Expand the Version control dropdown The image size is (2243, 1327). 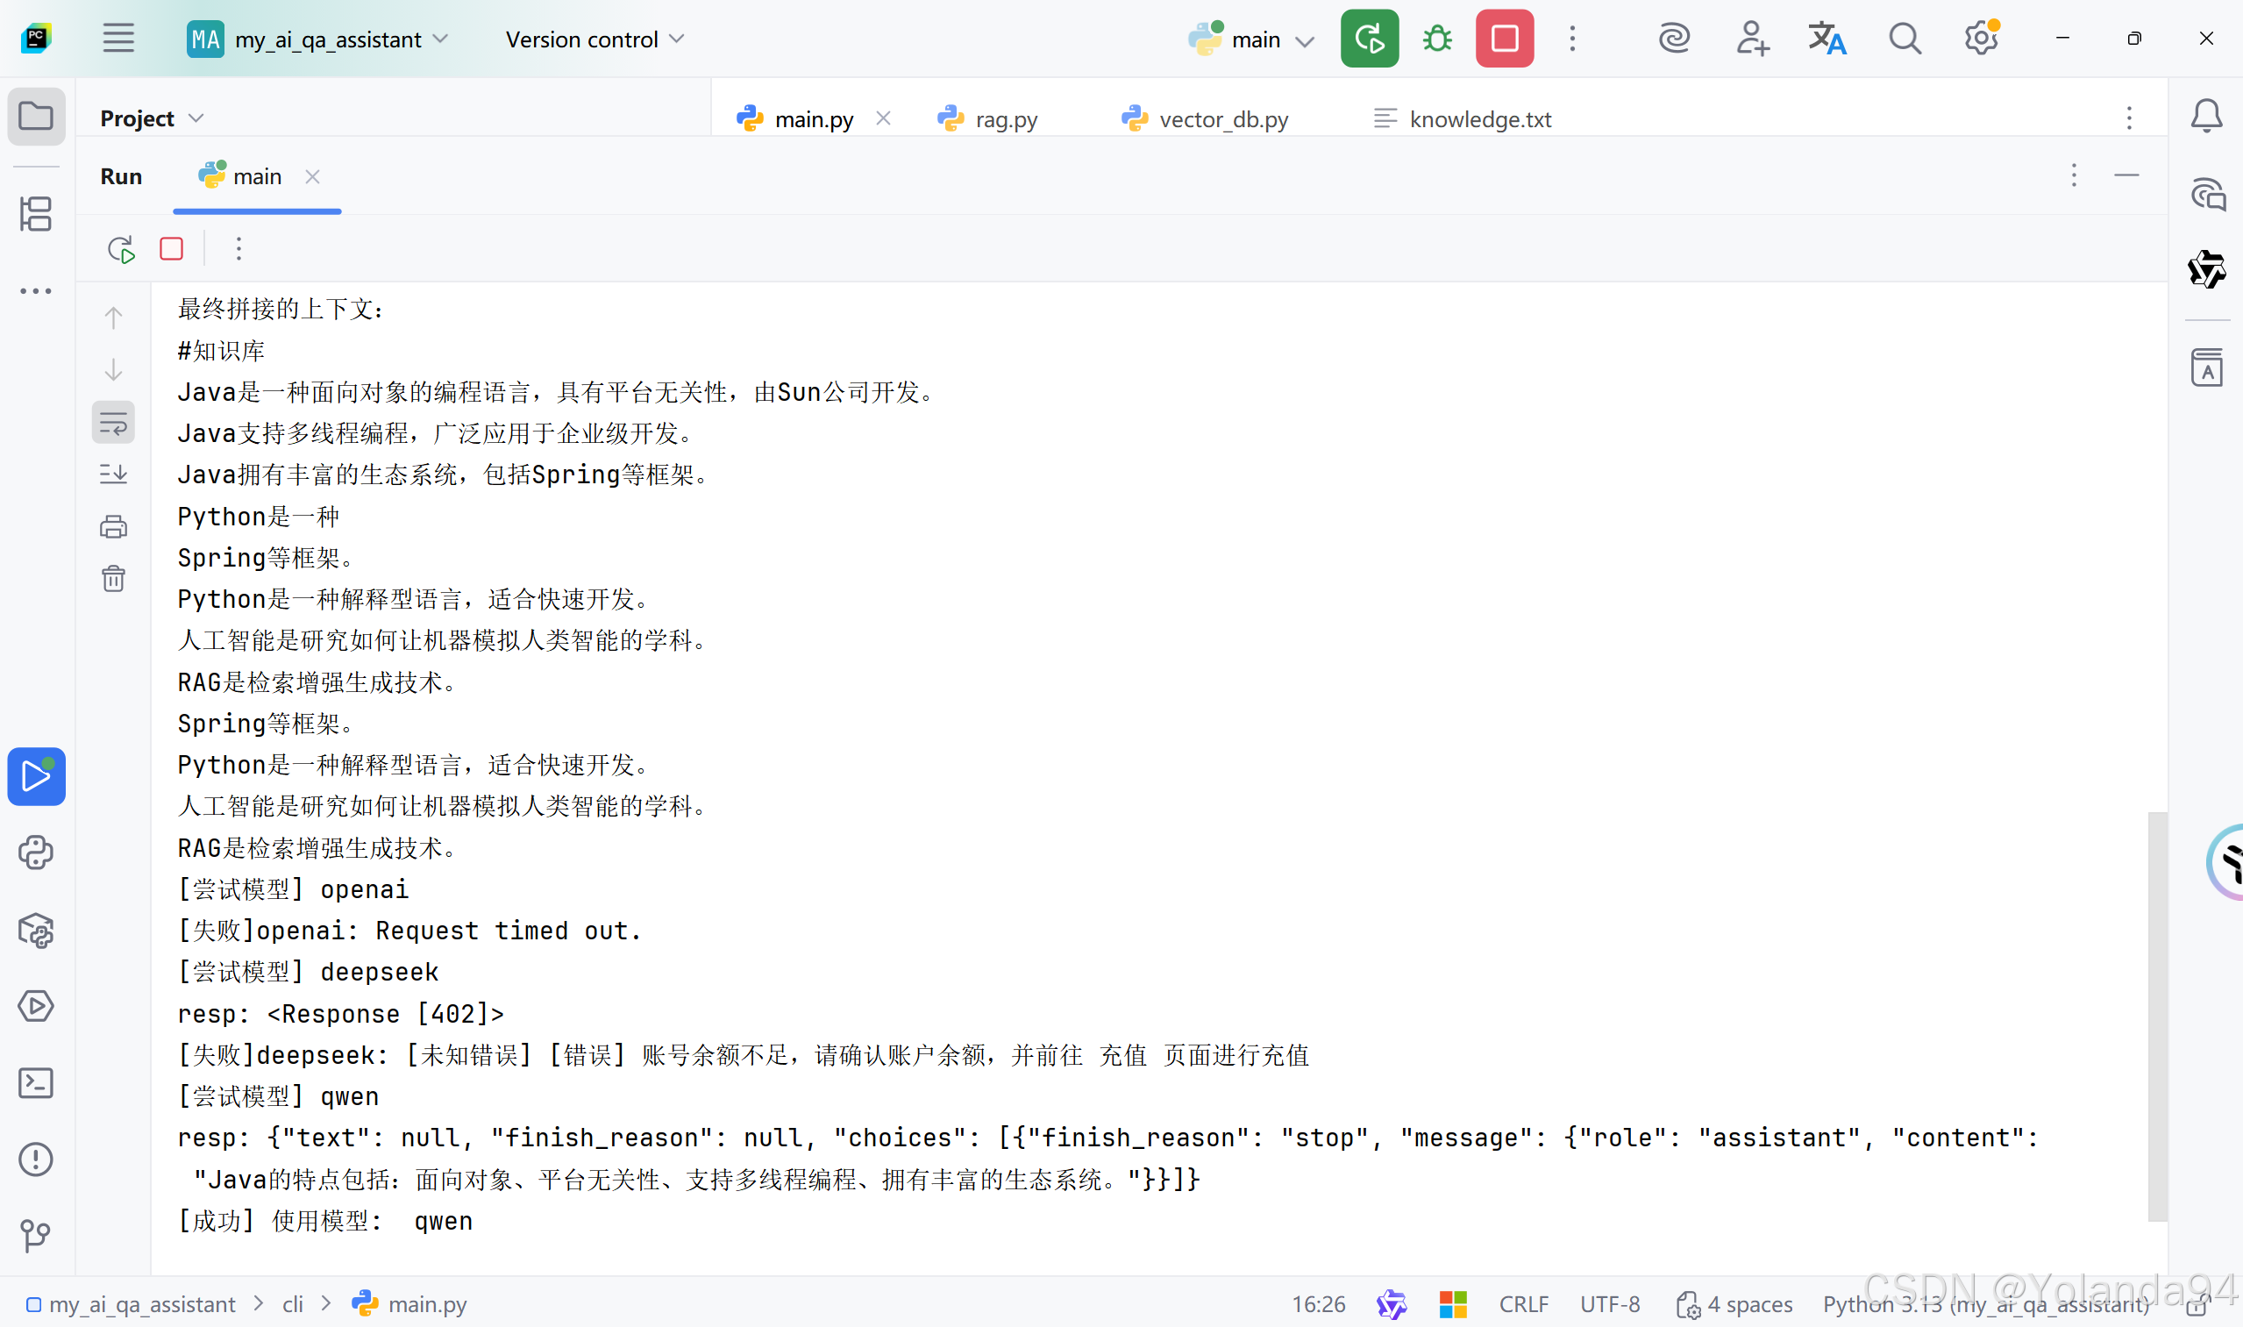(x=595, y=39)
